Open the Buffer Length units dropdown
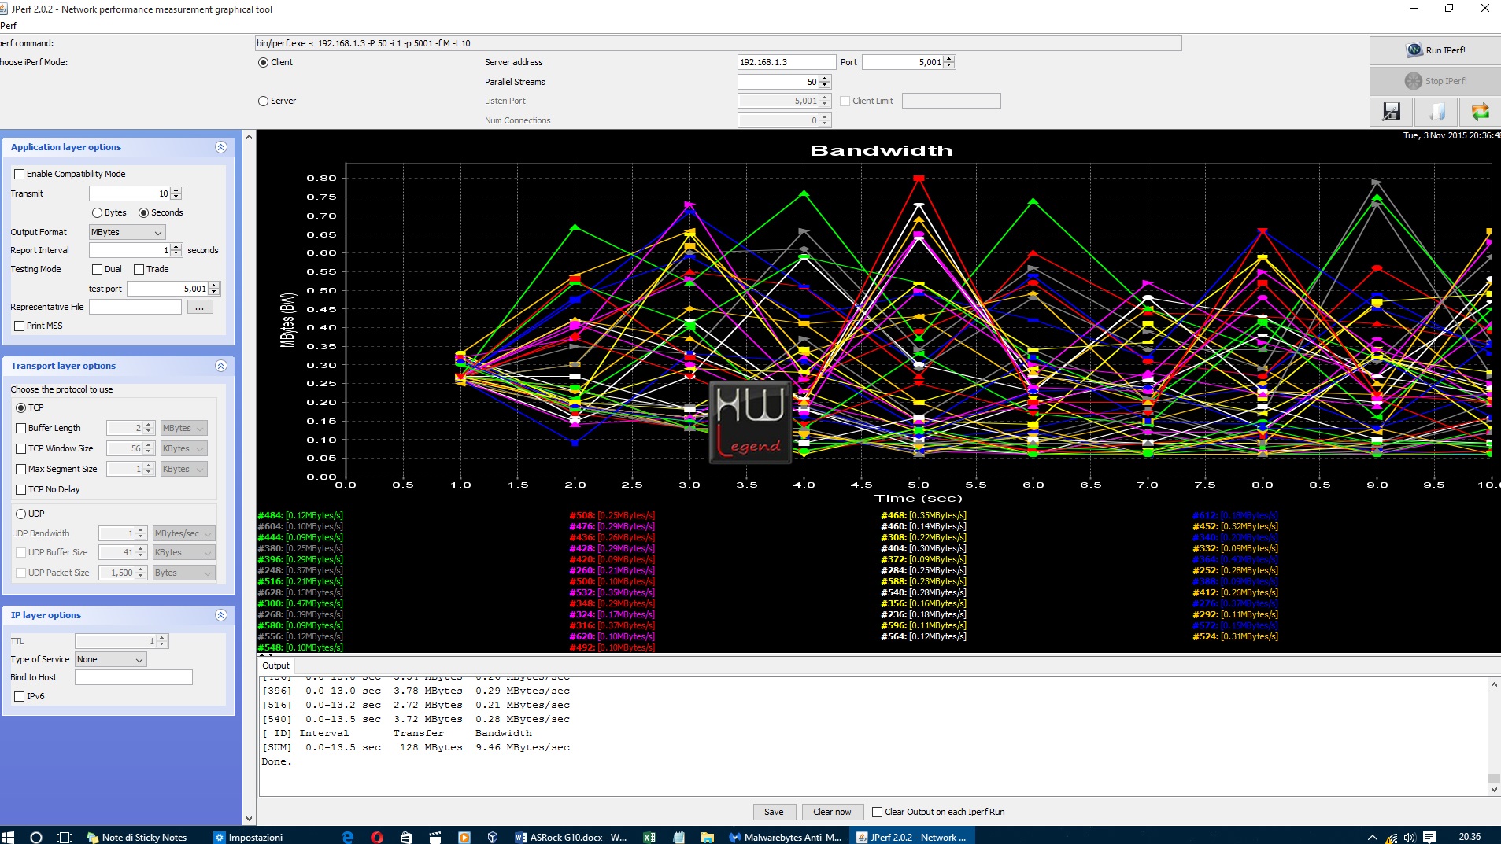 click(183, 428)
